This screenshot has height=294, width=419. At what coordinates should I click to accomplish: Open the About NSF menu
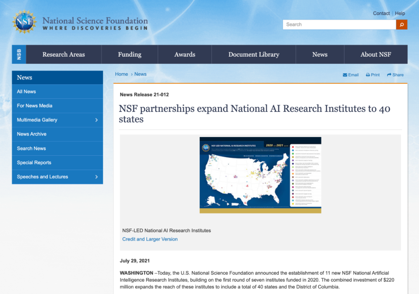coord(376,55)
